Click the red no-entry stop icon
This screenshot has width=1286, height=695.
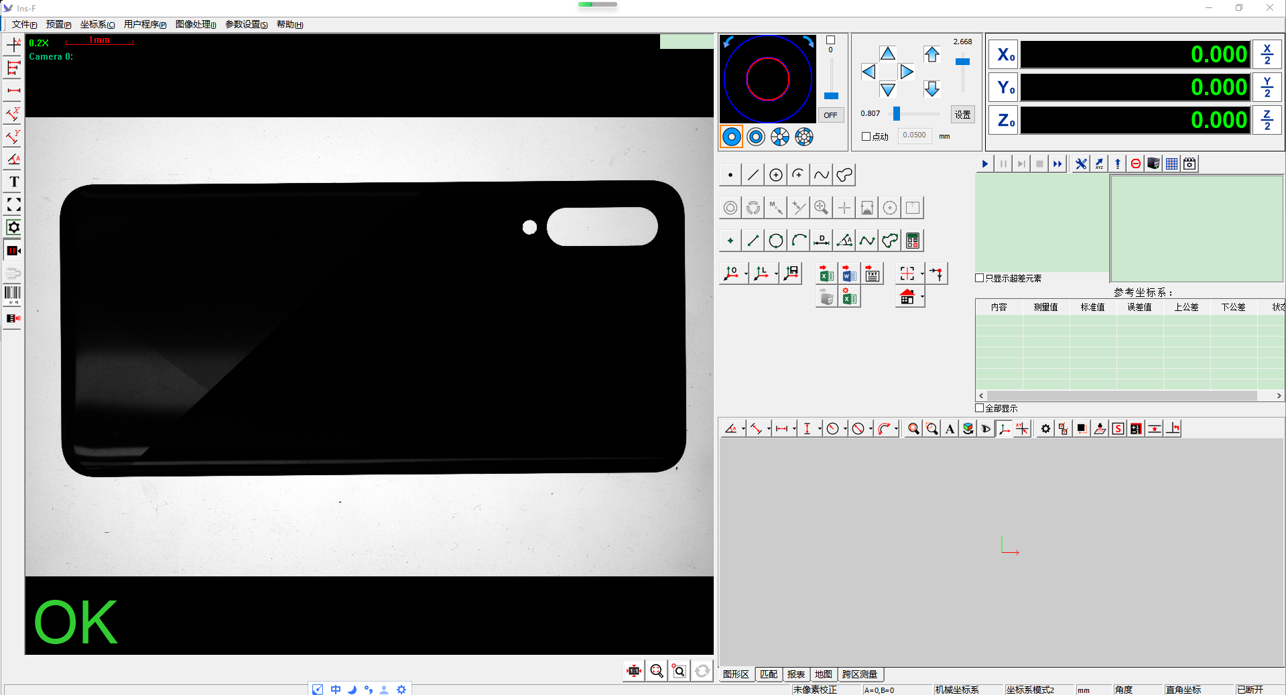(1136, 164)
